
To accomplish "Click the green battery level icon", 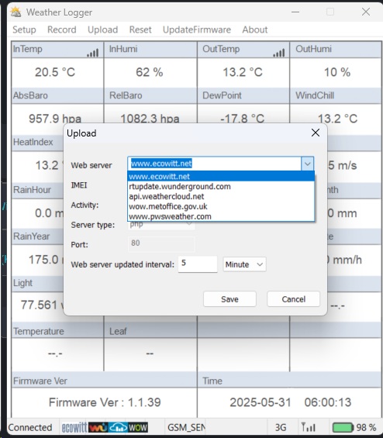I will [x=343, y=427].
